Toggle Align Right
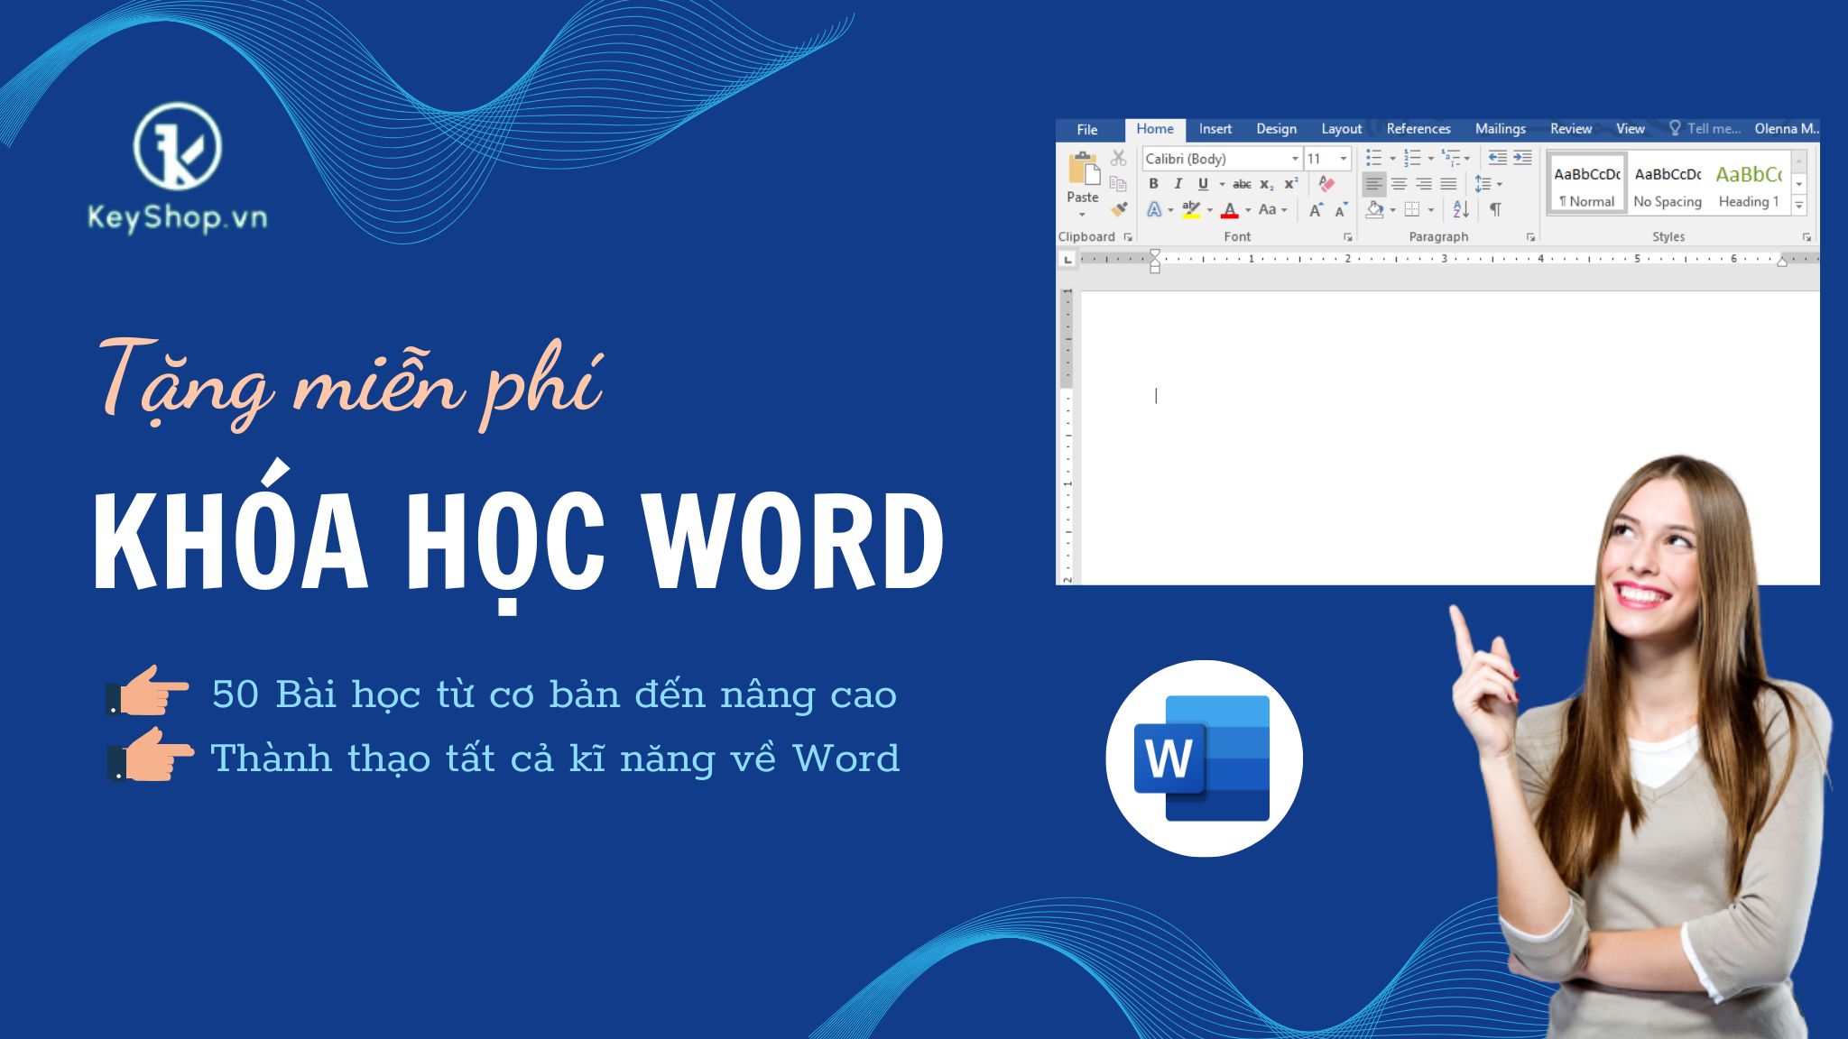The width and height of the screenshot is (1848, 1039). tap(1424, 184)
